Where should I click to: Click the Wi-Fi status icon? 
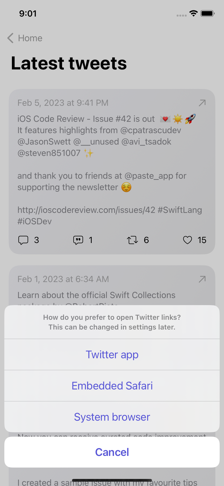coord(193,13)
